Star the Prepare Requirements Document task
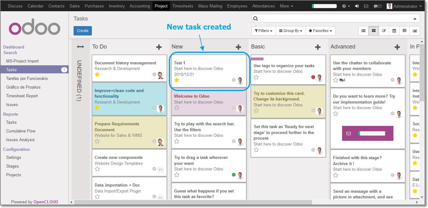The image size is (428, 208). click(97, 141)
